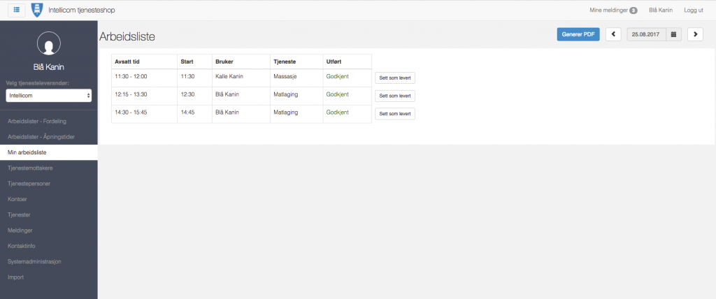Click the messages count badge
This screenshot has width=716, height=299.
point(633,10)
